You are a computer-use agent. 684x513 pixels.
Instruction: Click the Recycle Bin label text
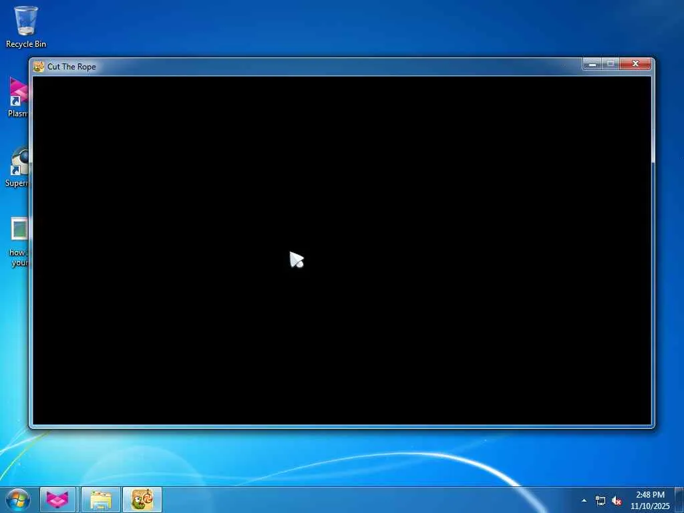point(26,44)
